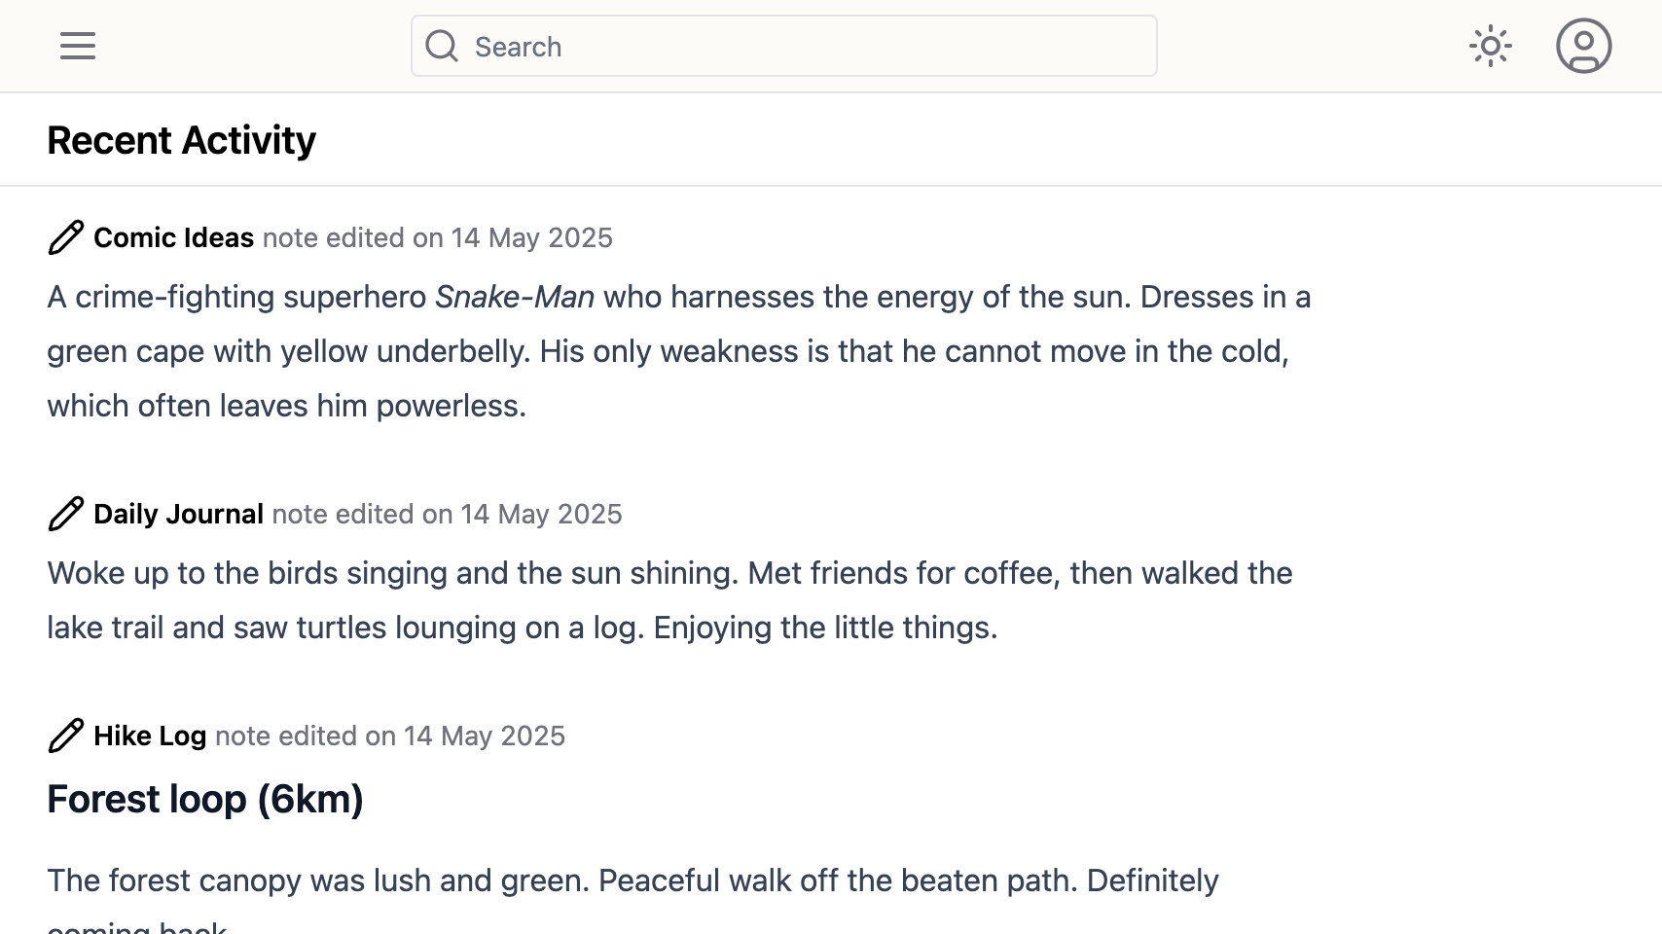Click the magnifier icon in search bar
The image size is (1662, 934).
442,46
